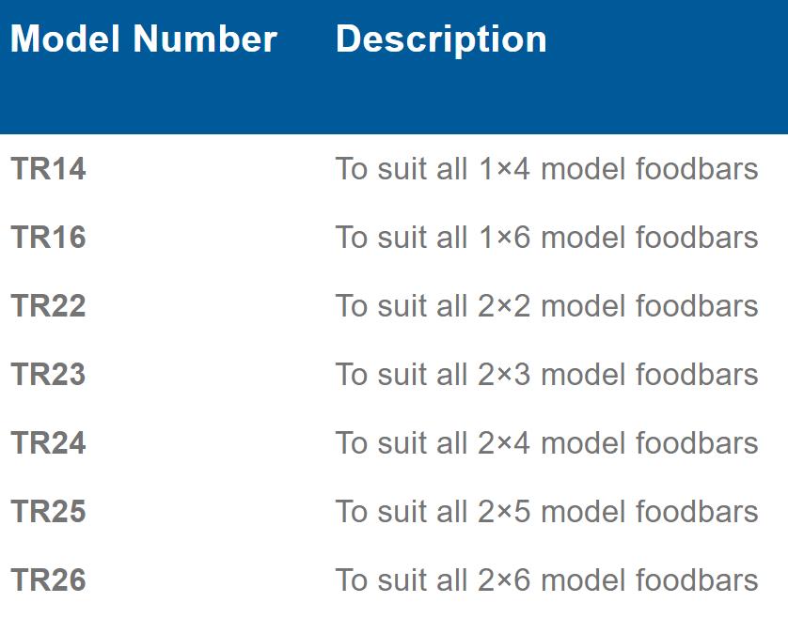
Task: Click on the TR24 model number
Action: [x=48, y=444]
